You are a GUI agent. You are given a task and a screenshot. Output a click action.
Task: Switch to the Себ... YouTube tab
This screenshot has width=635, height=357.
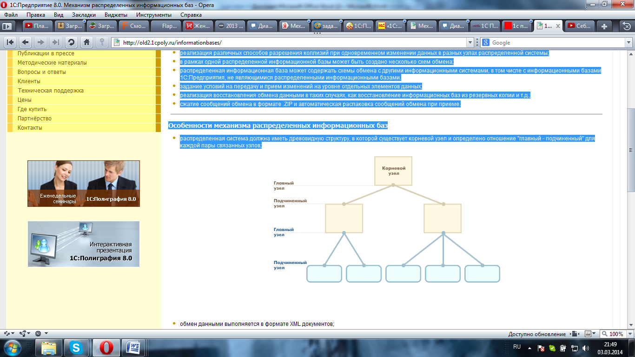point(579,26)
